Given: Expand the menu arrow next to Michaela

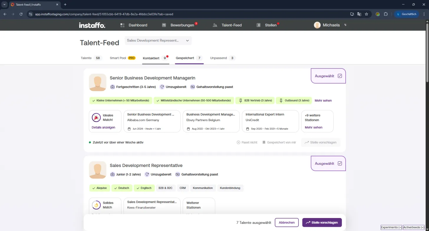Looking at the screenshot, I should 345,25.
